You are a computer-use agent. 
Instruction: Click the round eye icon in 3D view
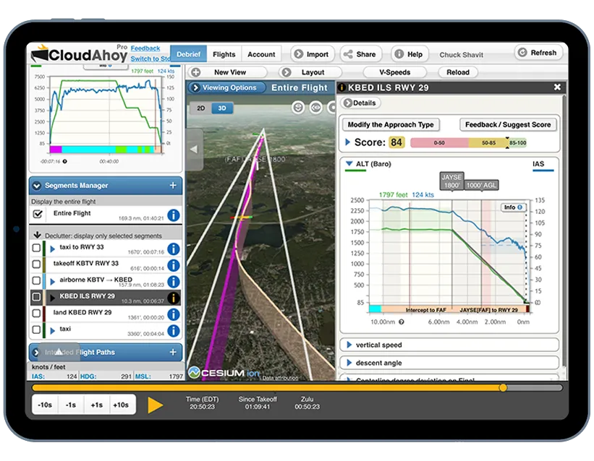coord(315,108)
